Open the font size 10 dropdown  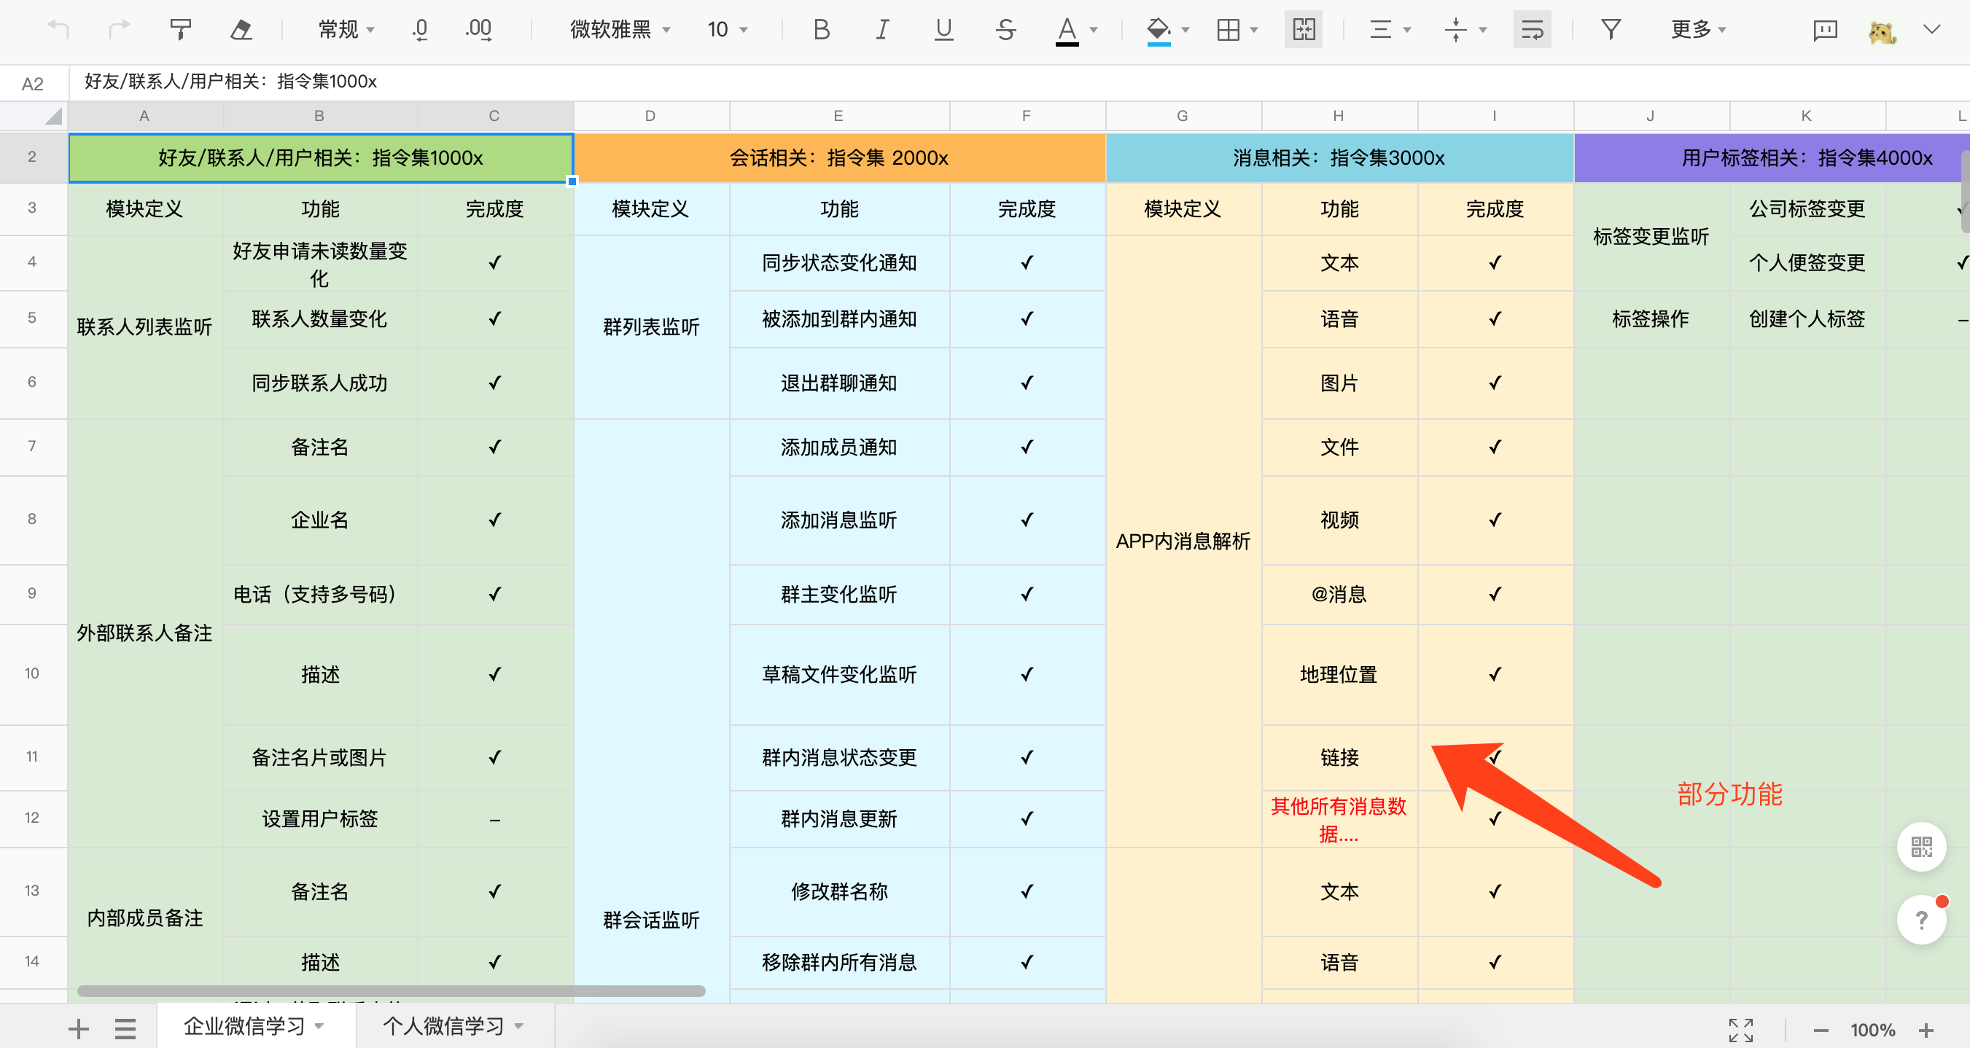tap(728, 30)
